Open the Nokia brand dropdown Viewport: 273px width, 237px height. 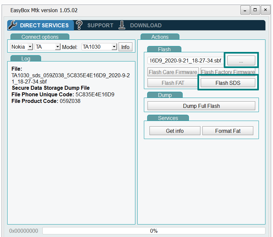click(22, 47)
